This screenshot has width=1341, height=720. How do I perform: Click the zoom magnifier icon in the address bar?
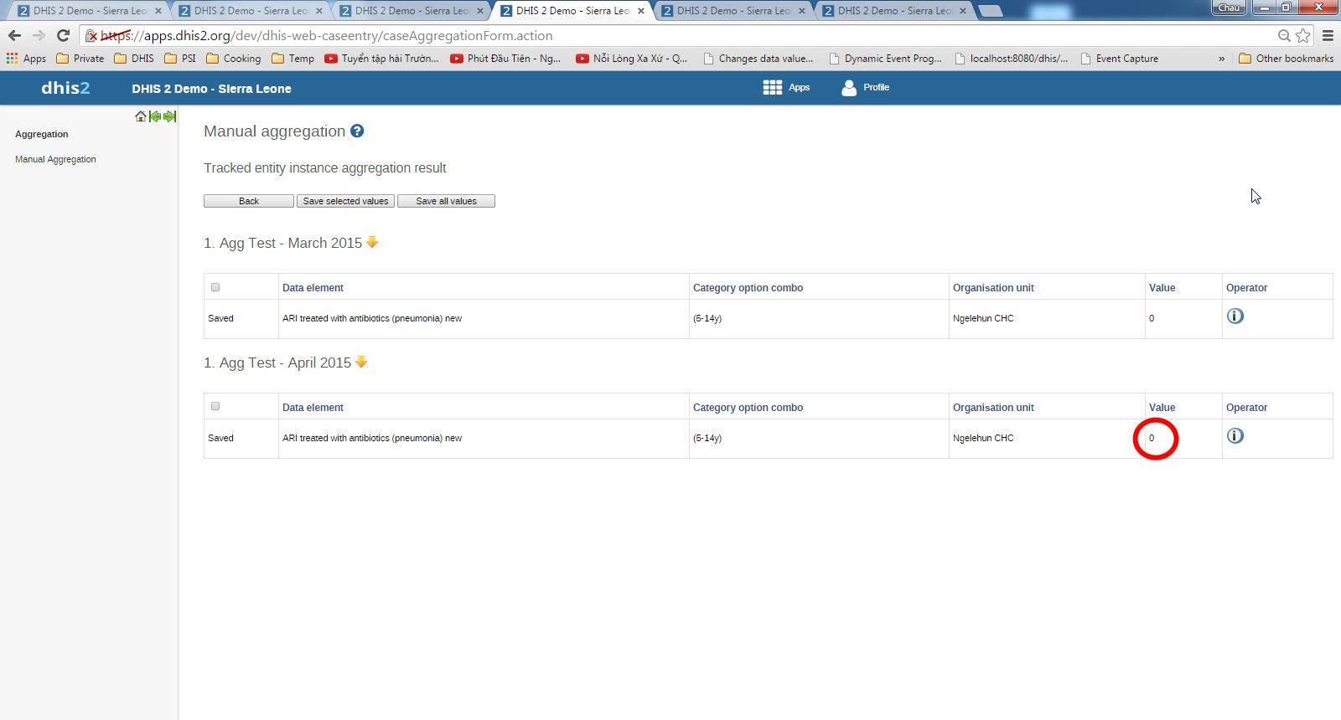pos(1283,36)
